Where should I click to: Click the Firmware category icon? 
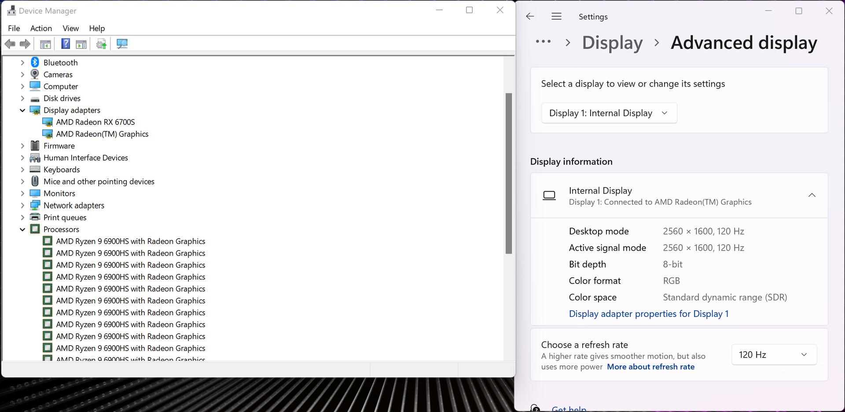35,146
